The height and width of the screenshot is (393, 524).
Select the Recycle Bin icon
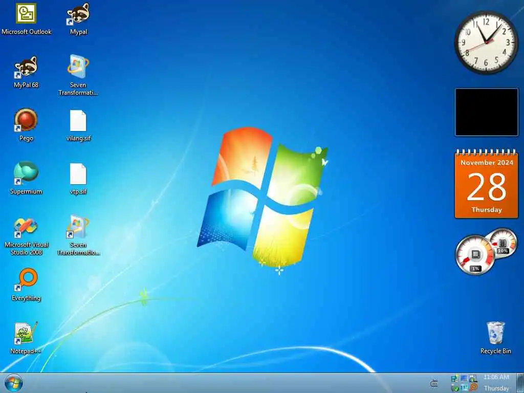495,338
